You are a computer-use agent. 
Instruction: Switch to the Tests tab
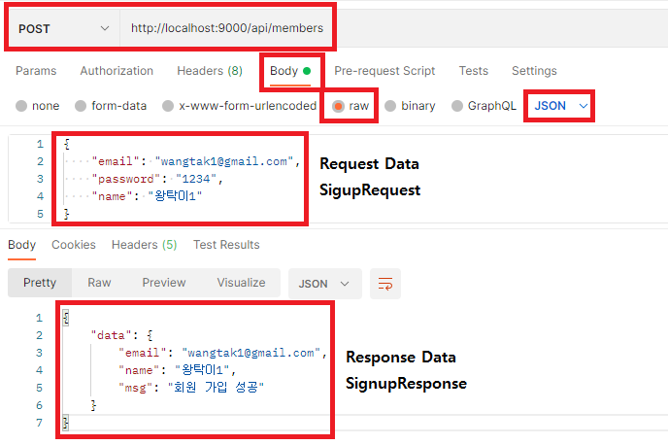(473, 71)
